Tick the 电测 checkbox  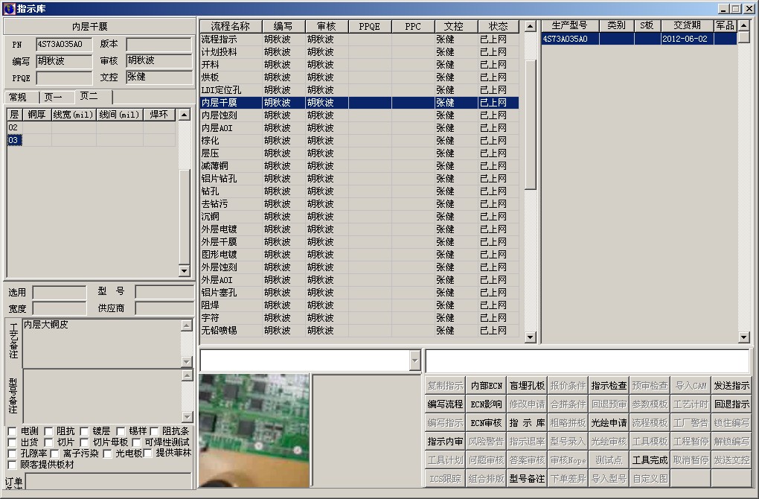tap(13, 431)
